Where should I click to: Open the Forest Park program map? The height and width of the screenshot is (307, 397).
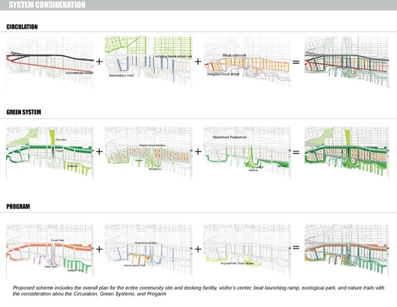pos(50,251)
